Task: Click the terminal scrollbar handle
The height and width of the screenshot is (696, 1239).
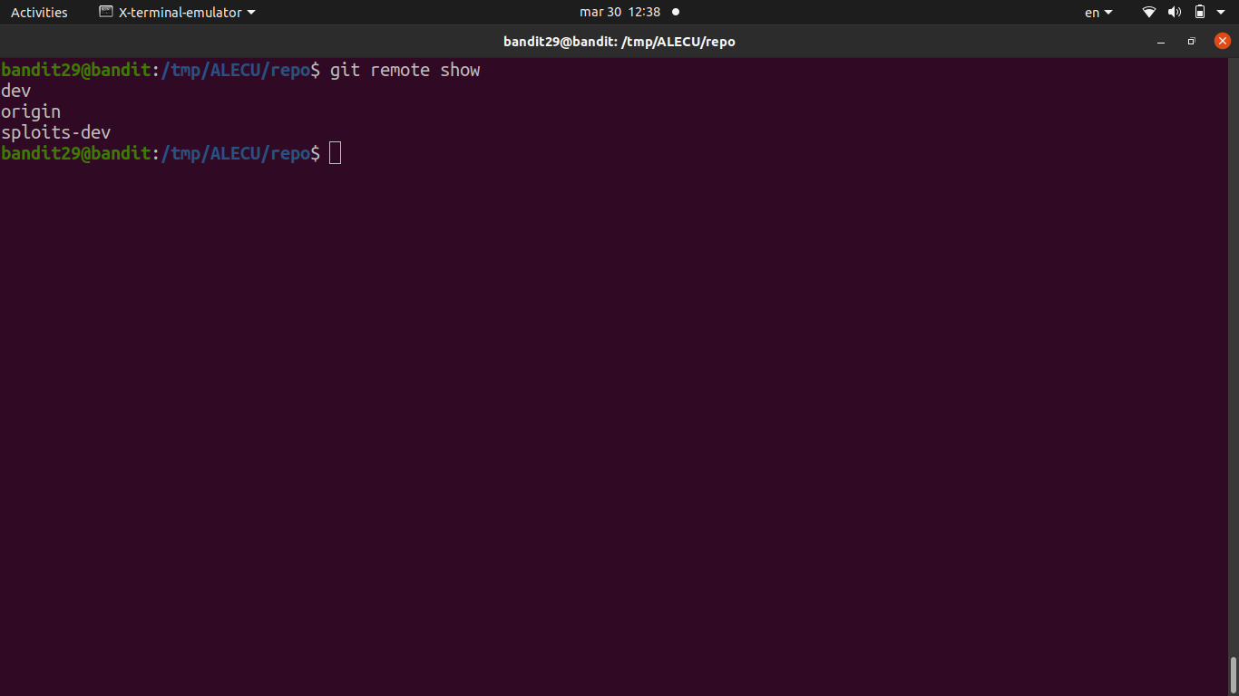Action: (x=1234, y=674)
